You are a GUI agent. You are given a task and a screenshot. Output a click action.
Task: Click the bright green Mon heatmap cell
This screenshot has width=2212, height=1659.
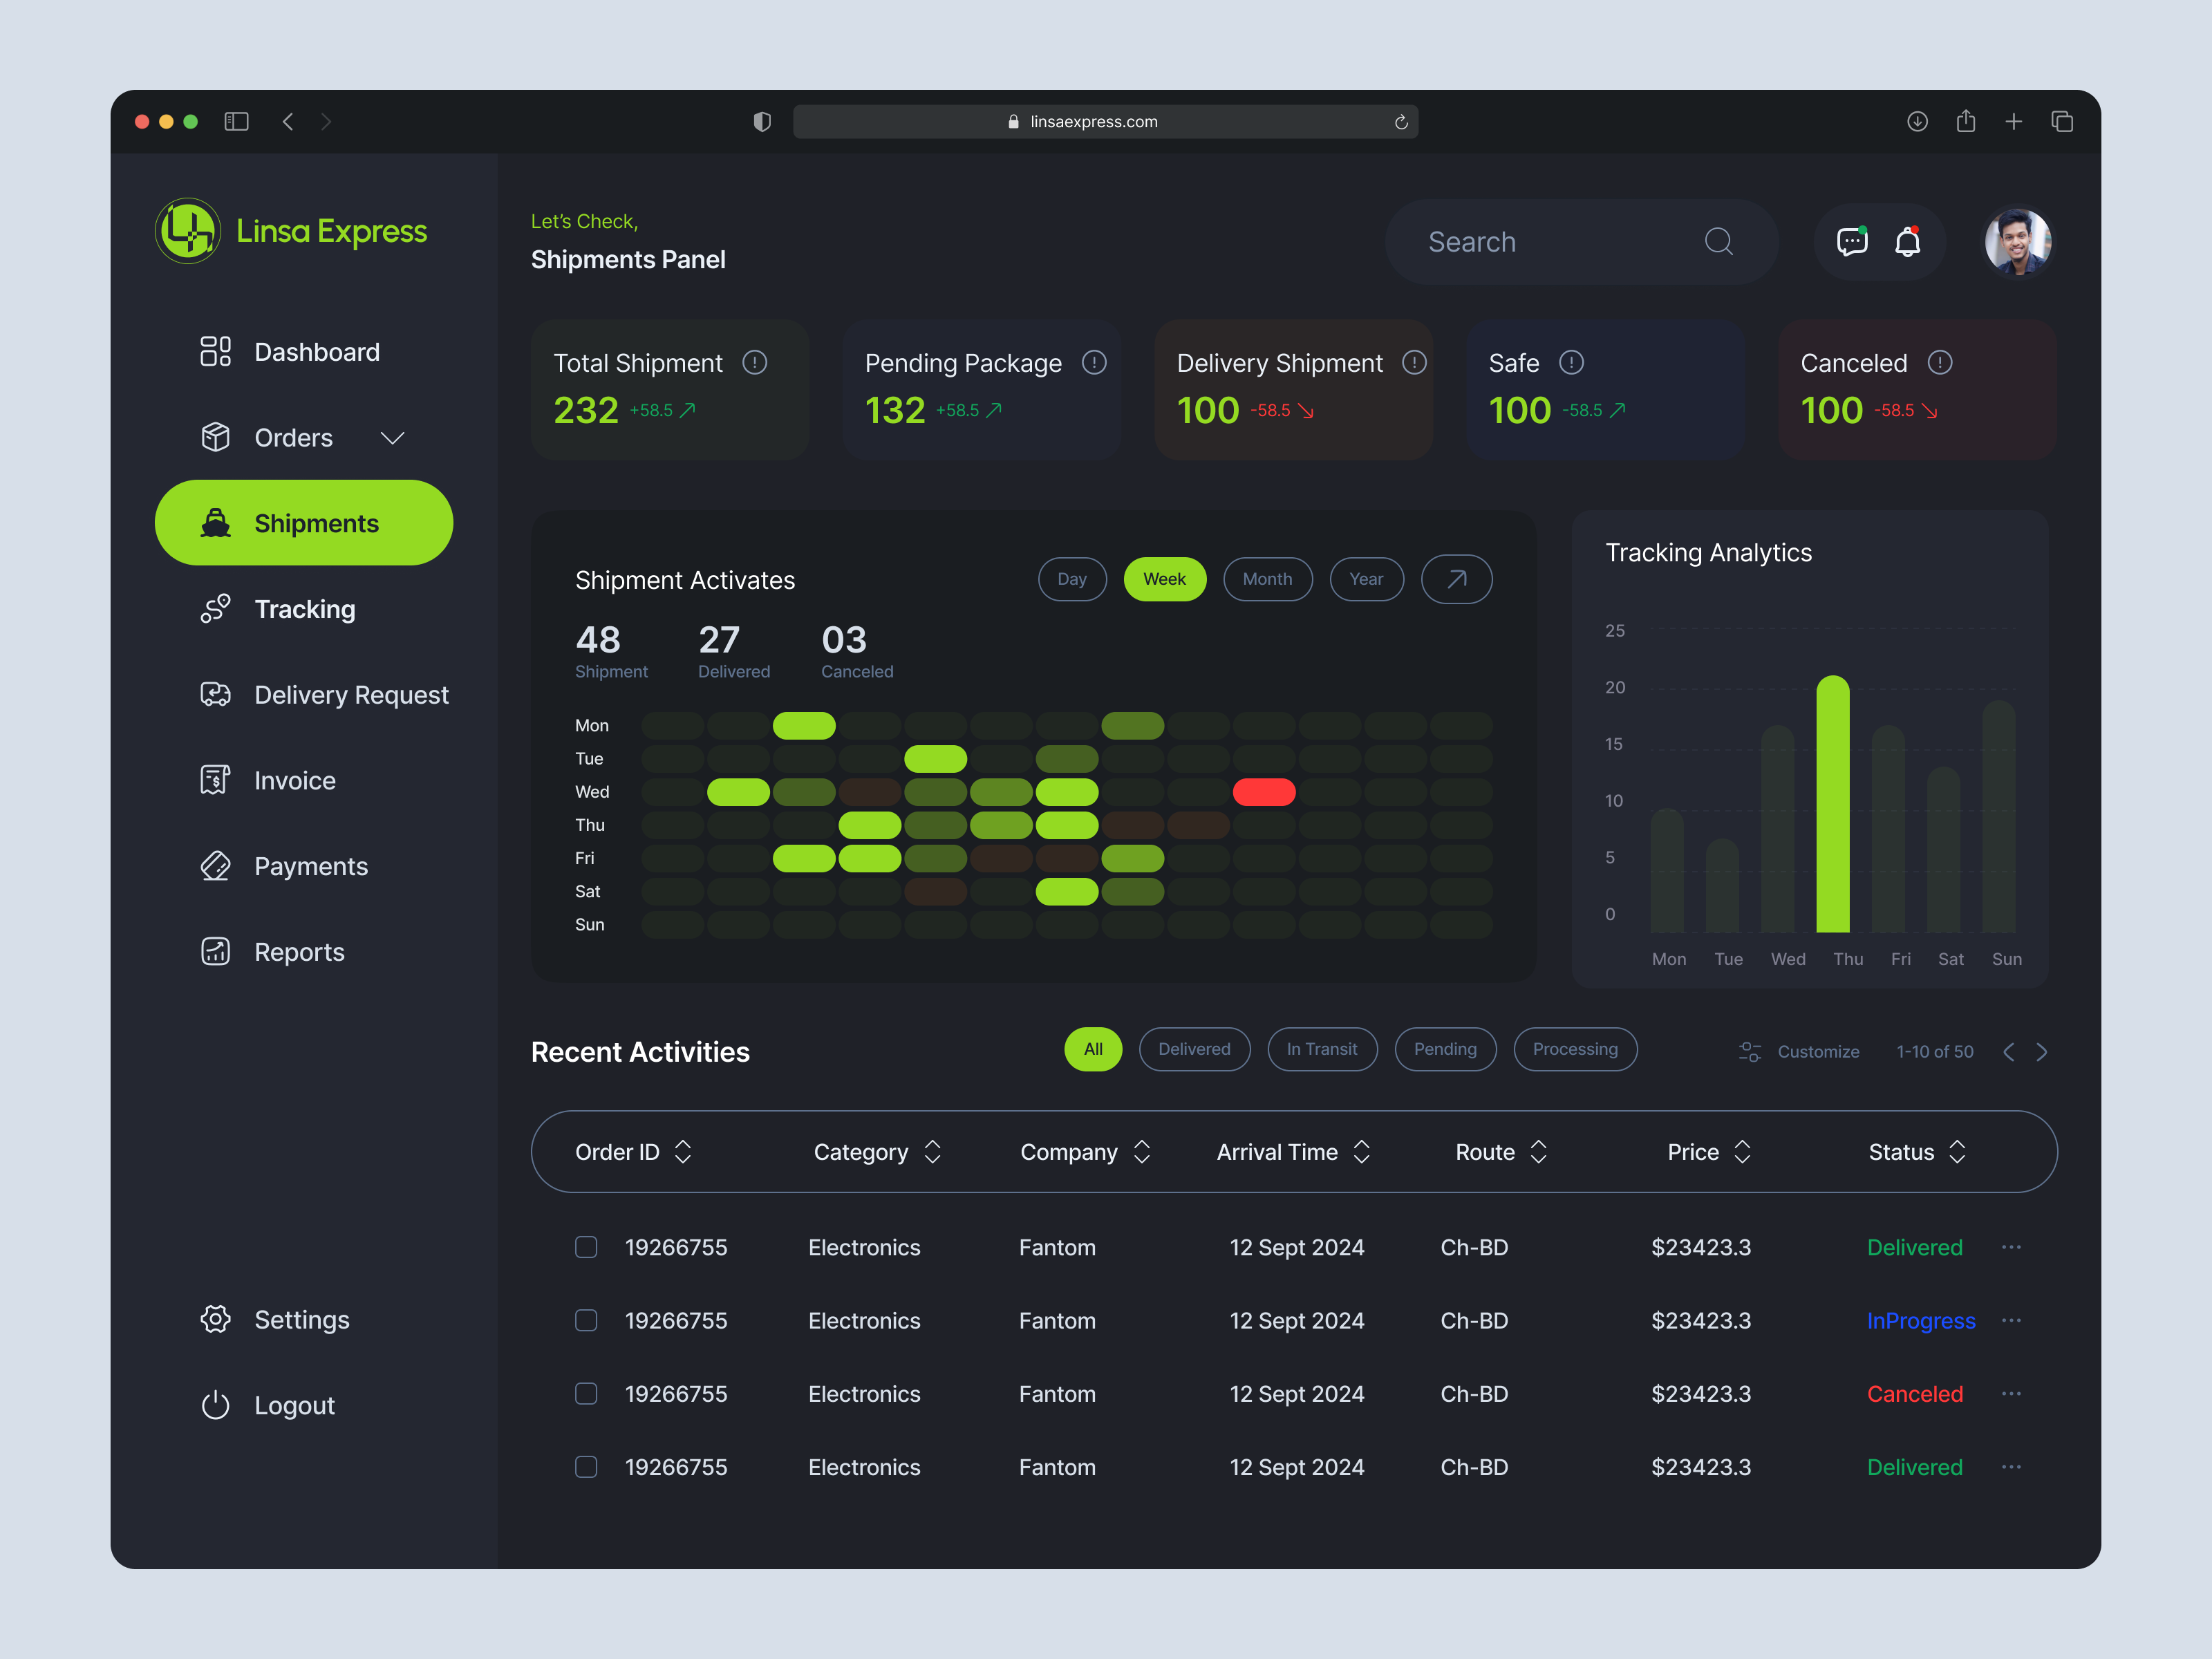click(804, 725)
